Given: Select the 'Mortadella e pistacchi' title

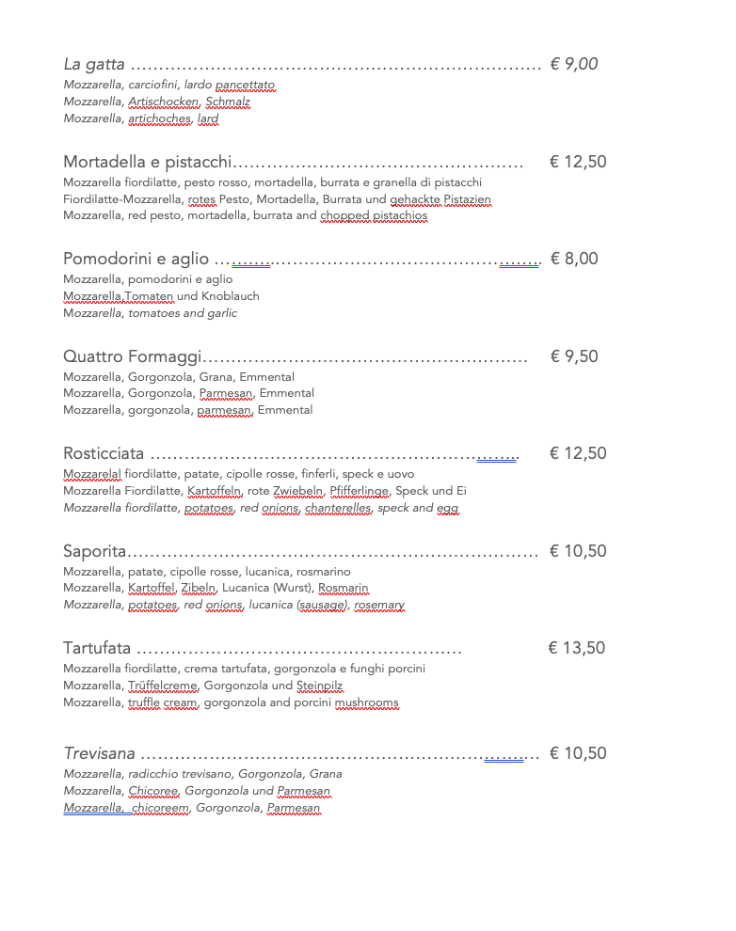Looking at the screenshot, I should coord(148,162).
